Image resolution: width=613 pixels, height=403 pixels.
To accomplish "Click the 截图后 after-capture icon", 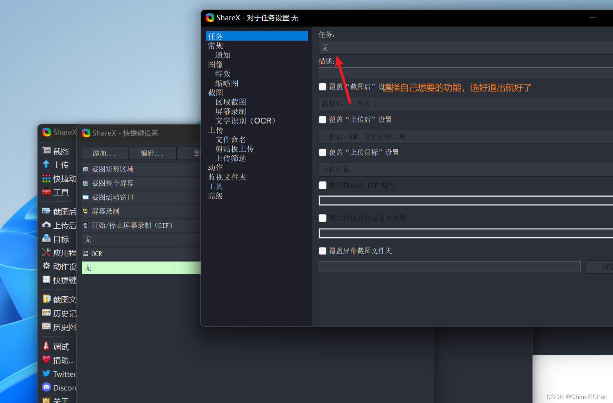I will pyautogui.click(x=47, y=211).
